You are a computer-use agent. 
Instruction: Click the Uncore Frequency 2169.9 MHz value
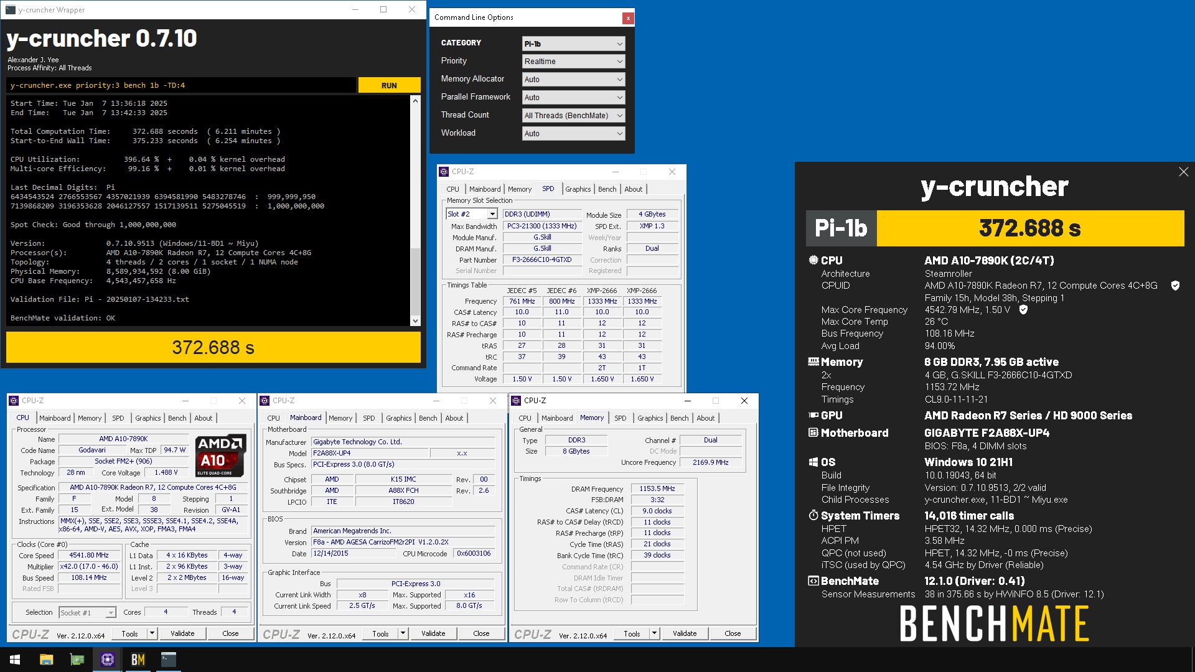pyautogui.click(x=710, y=462)
